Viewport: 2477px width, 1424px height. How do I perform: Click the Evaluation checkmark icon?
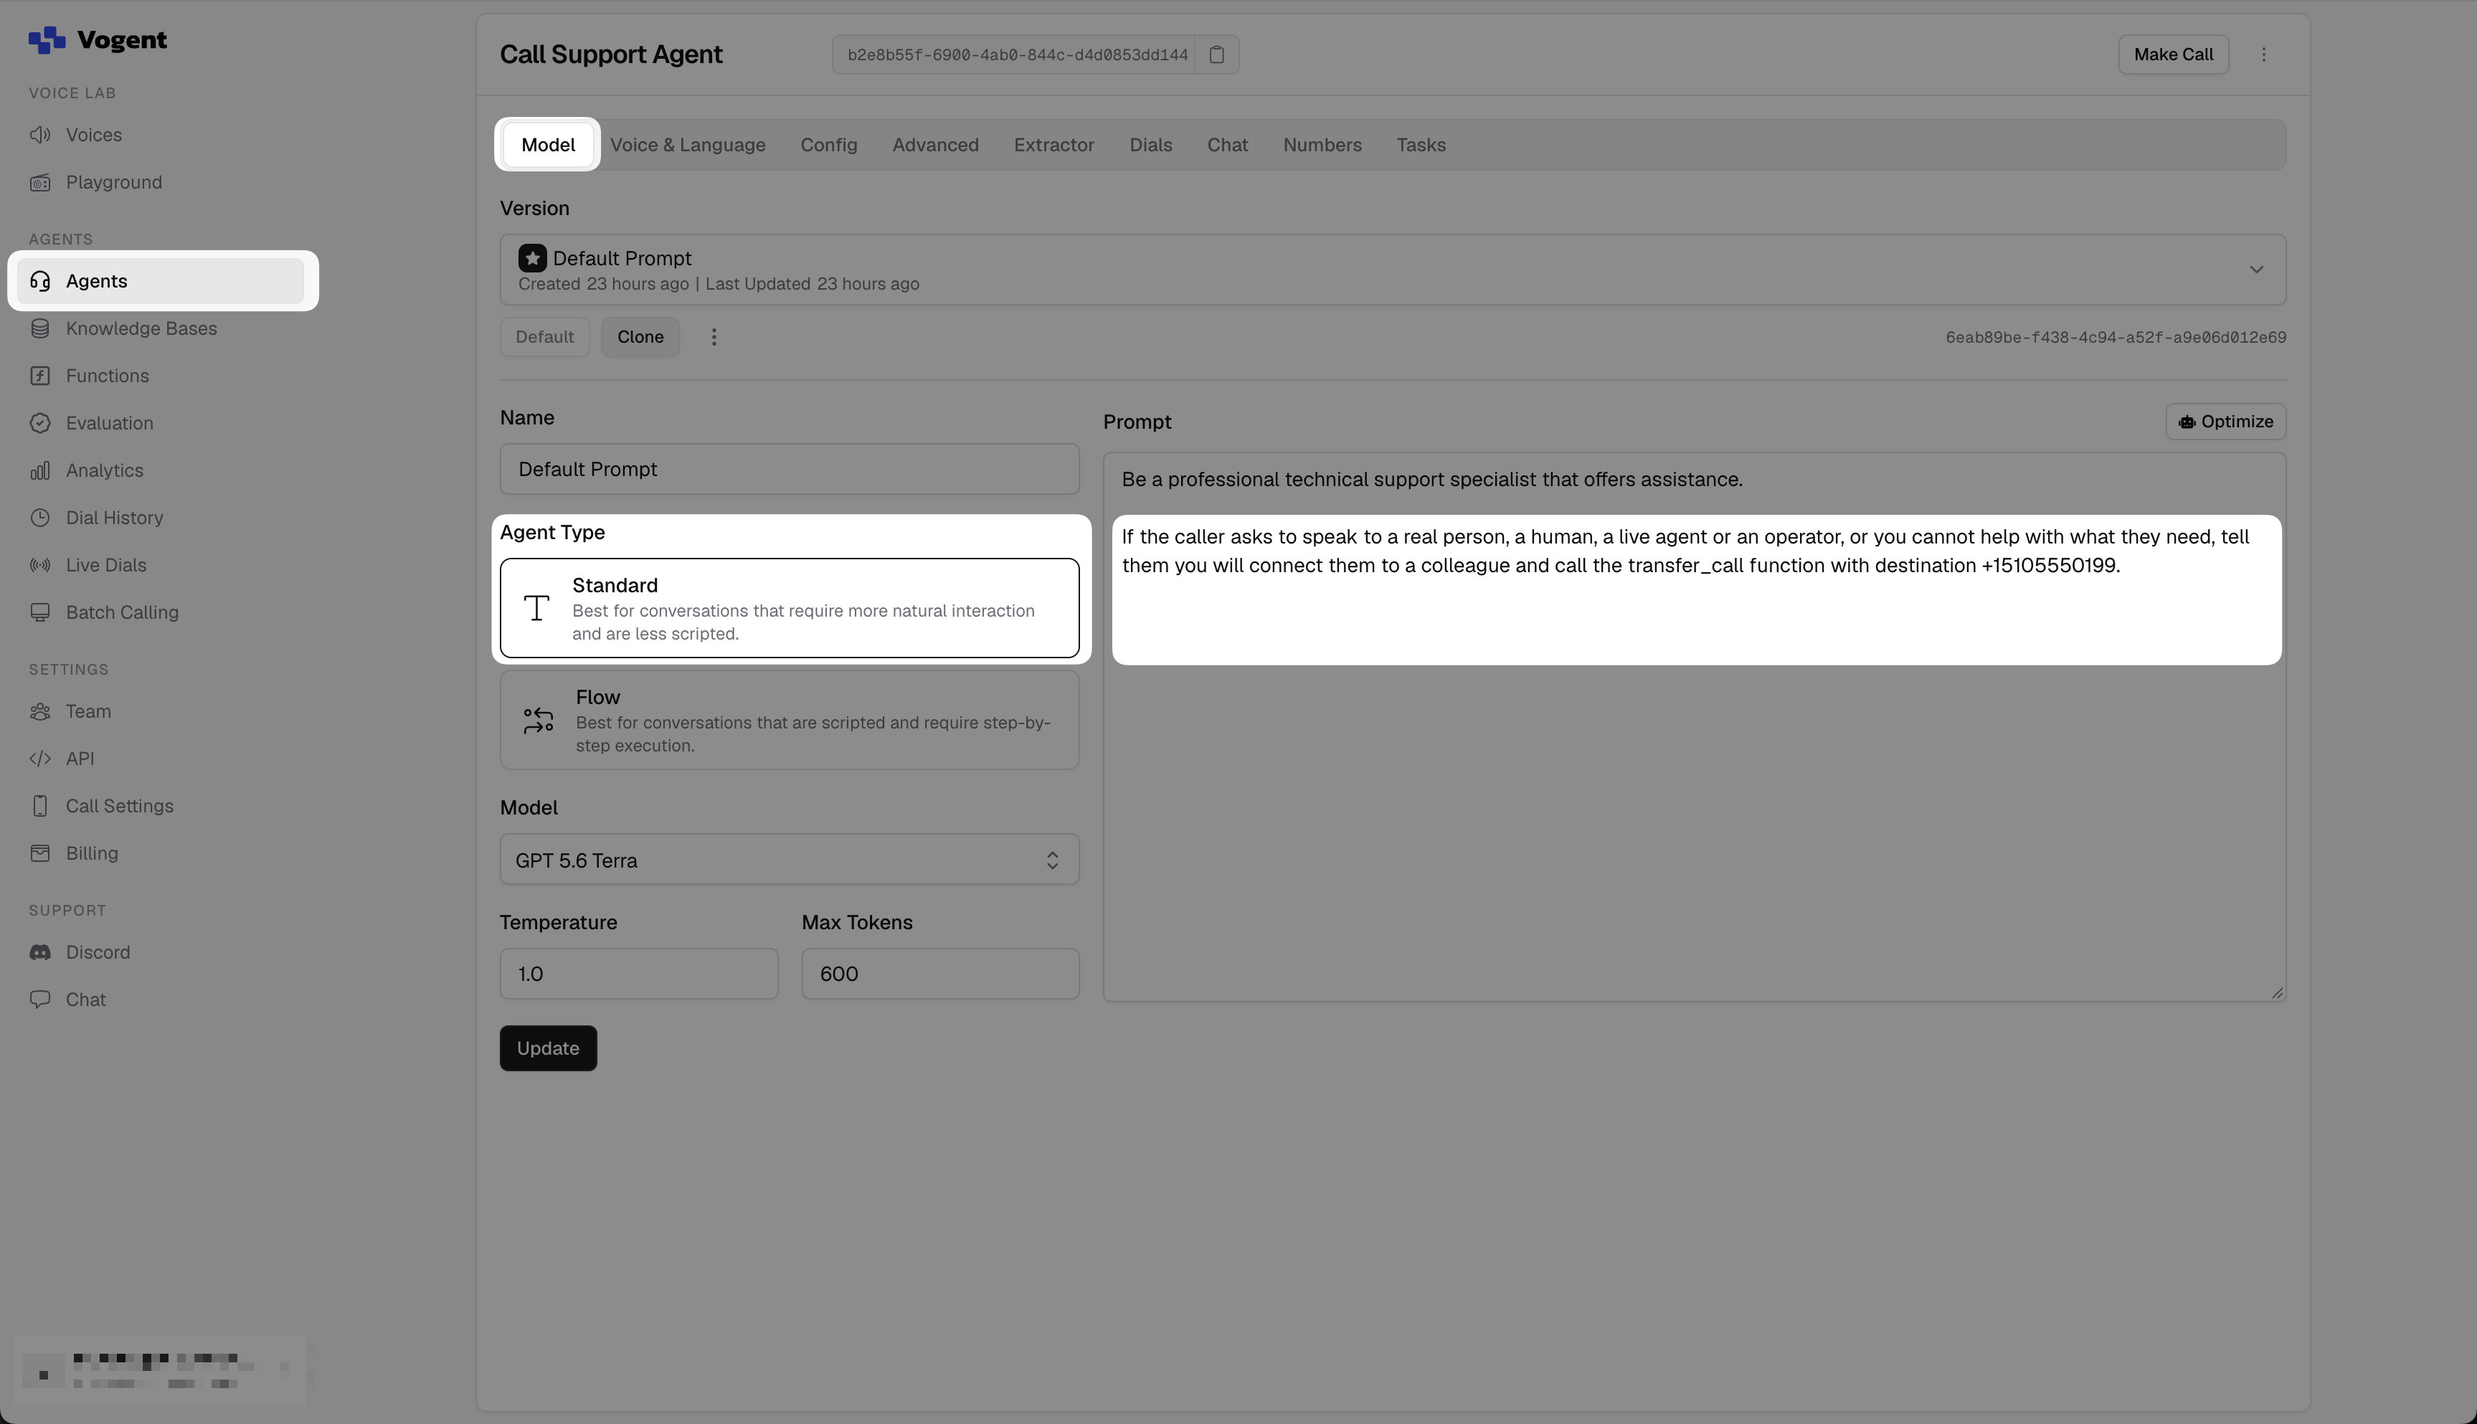(x=40, y=424)
